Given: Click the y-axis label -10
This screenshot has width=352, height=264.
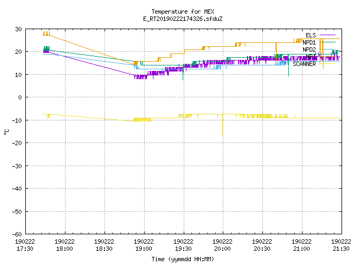Looking at the screenshot, I should (x=17, y=120).
